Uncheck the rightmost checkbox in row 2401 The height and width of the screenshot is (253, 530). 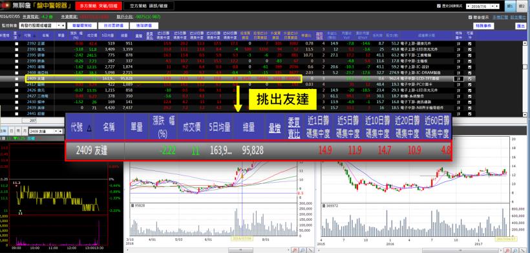pyautogui.click(x=470, y=66)
